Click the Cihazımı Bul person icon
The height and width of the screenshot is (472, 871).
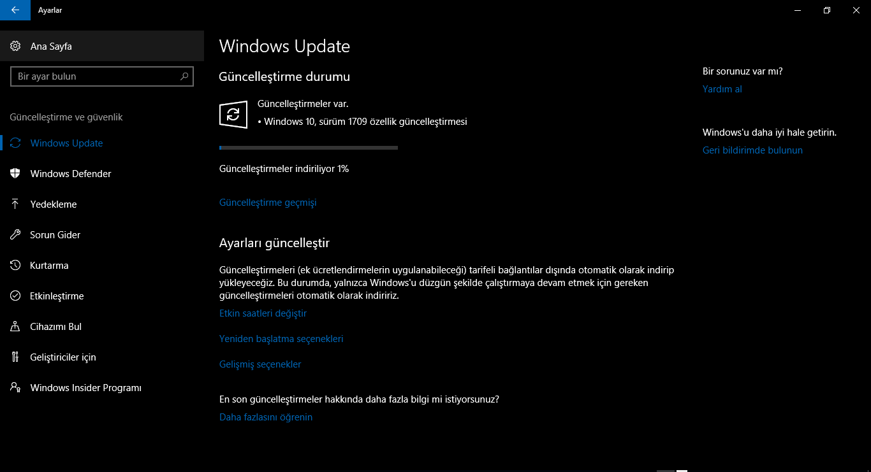(x=15, y=327)
